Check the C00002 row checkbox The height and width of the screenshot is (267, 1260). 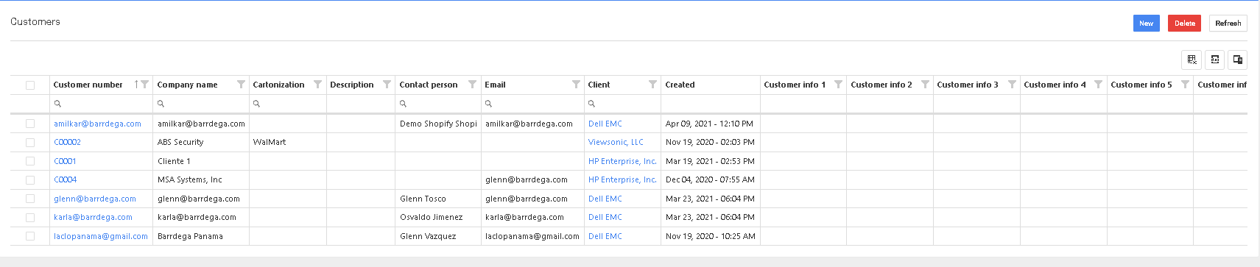(30, 143)
